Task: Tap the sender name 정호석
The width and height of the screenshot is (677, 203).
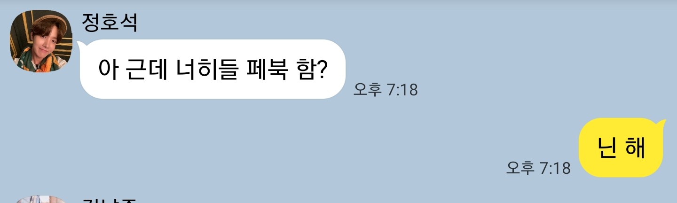Action: (110, 22)
